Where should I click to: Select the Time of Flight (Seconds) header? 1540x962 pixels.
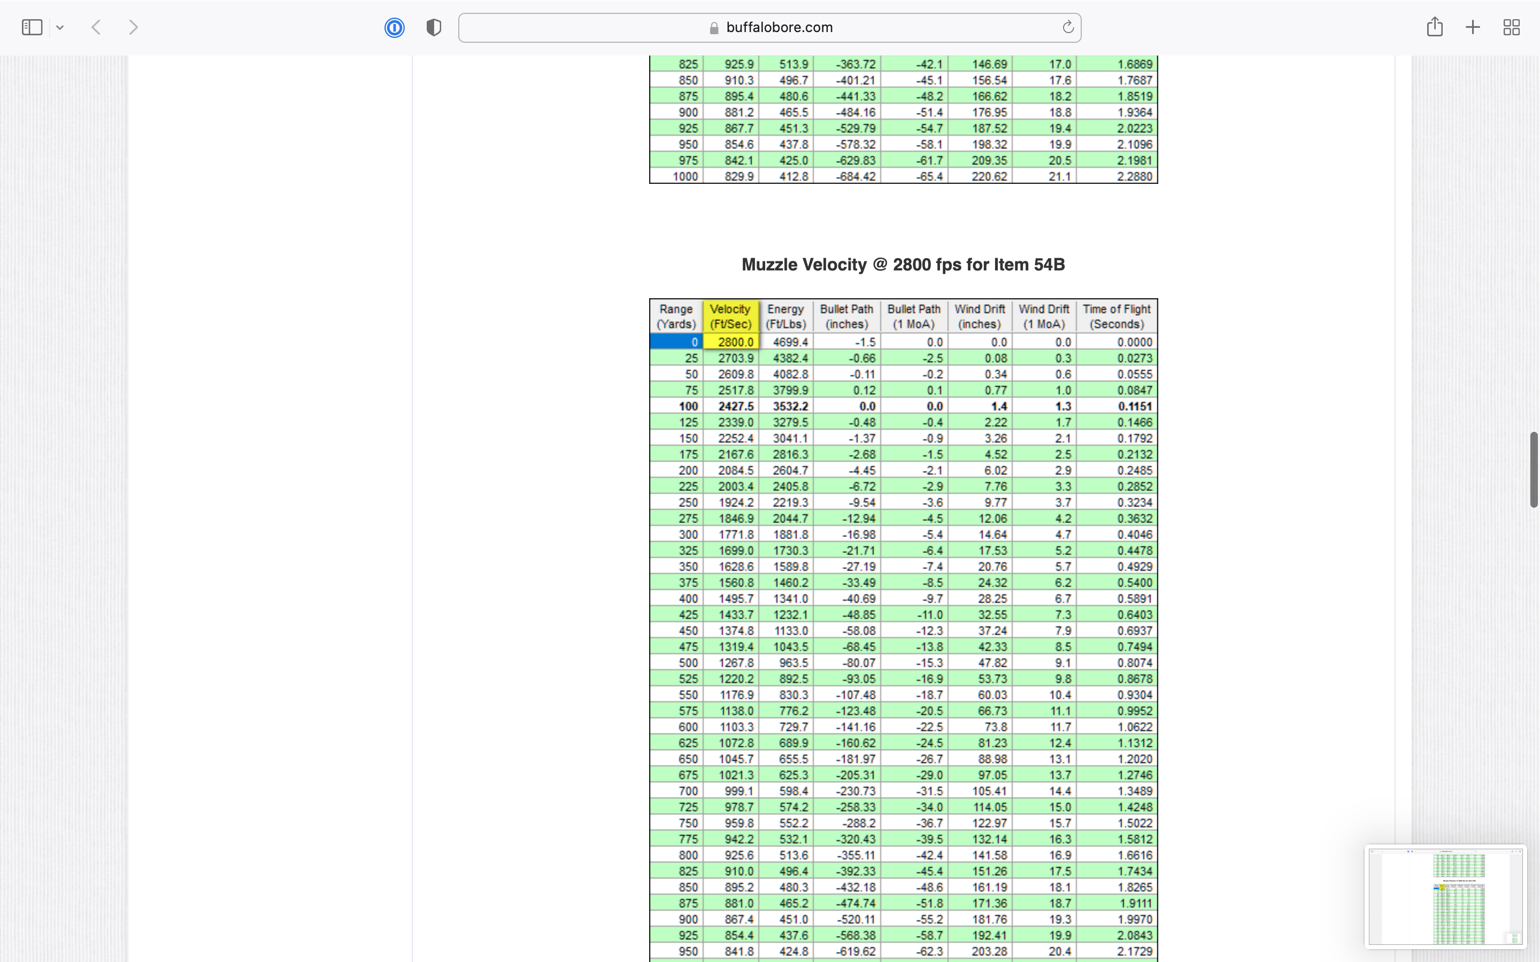coord(1117,316)
